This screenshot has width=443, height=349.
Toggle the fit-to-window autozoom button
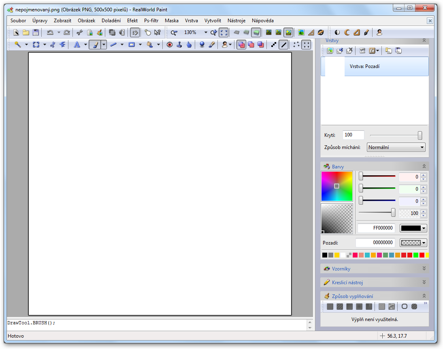(224, 32)
